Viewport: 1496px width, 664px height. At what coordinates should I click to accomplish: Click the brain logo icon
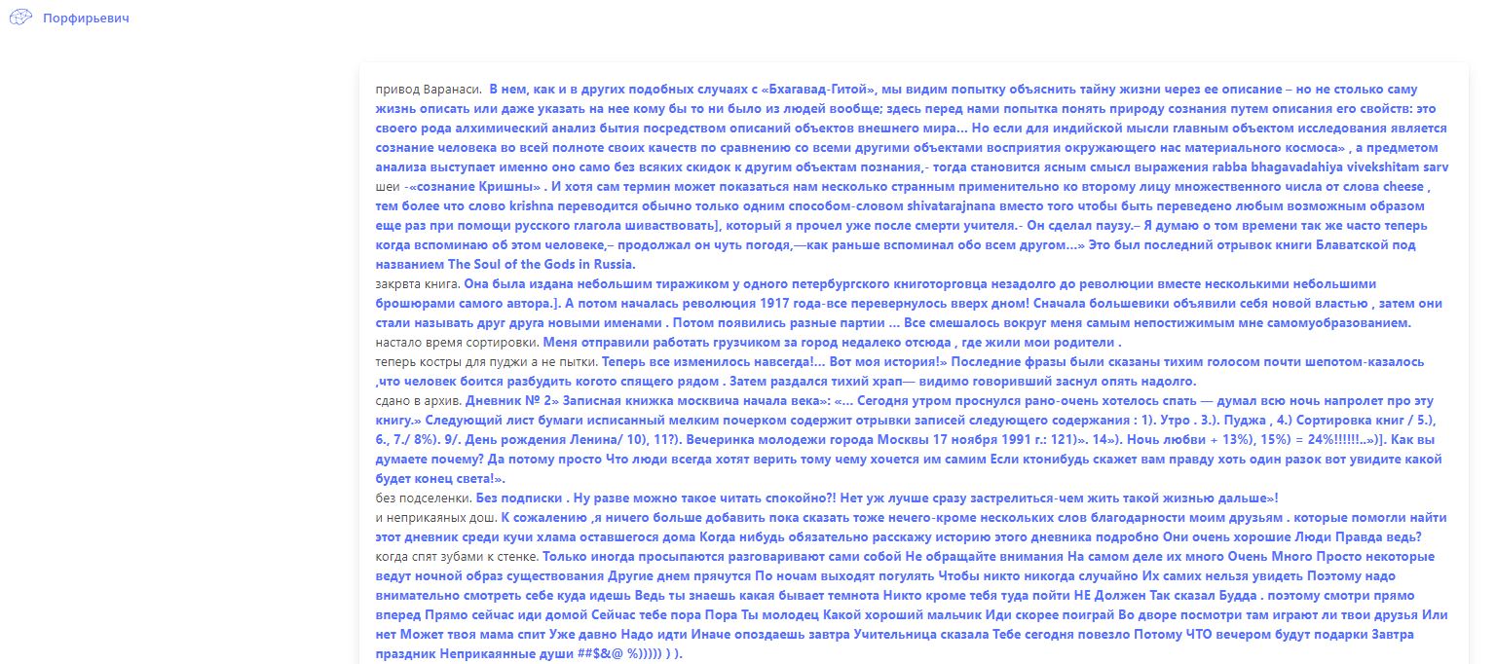(20, 18)
